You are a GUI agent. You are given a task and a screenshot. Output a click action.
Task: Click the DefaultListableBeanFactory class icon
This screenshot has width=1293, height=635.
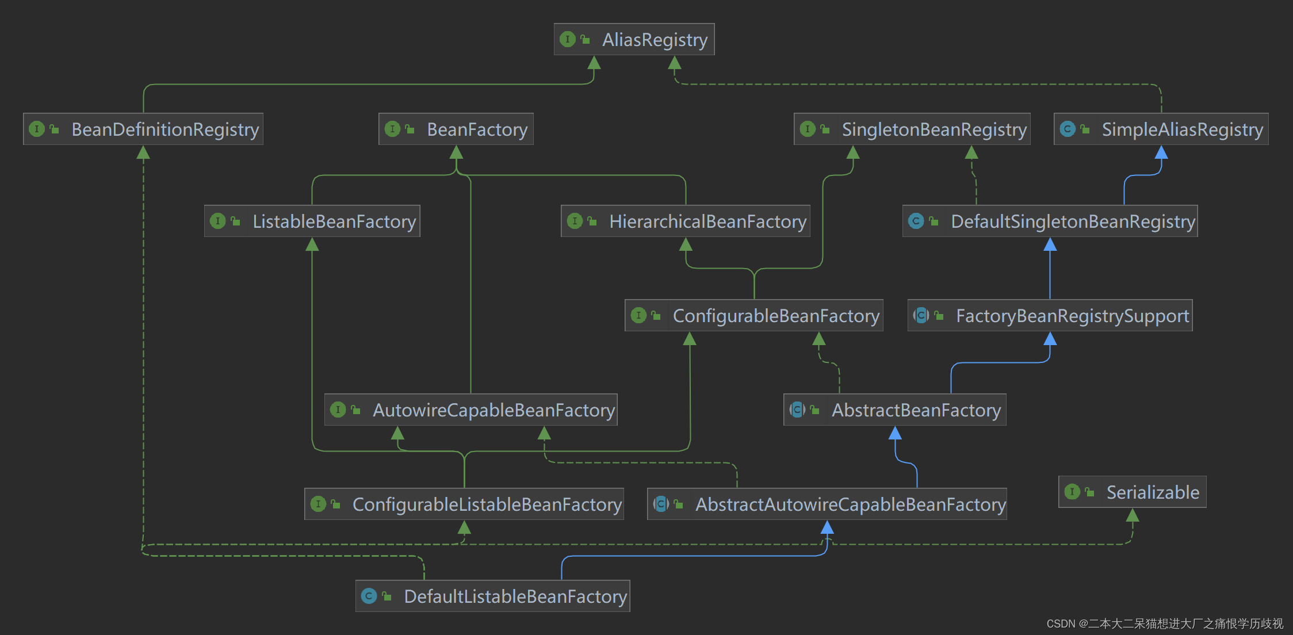[x=369, y=596]
